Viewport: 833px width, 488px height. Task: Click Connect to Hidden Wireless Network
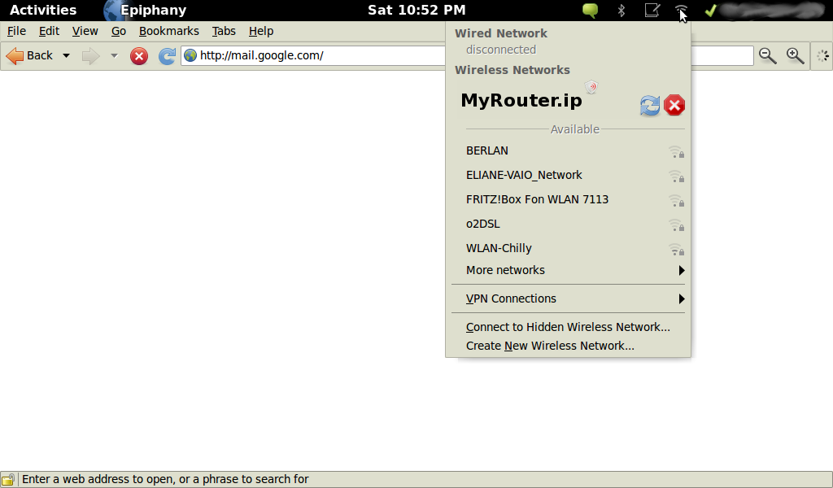coord(568,327)
